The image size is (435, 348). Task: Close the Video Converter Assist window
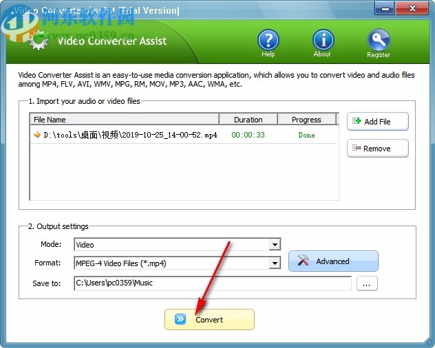pos(412,8)
